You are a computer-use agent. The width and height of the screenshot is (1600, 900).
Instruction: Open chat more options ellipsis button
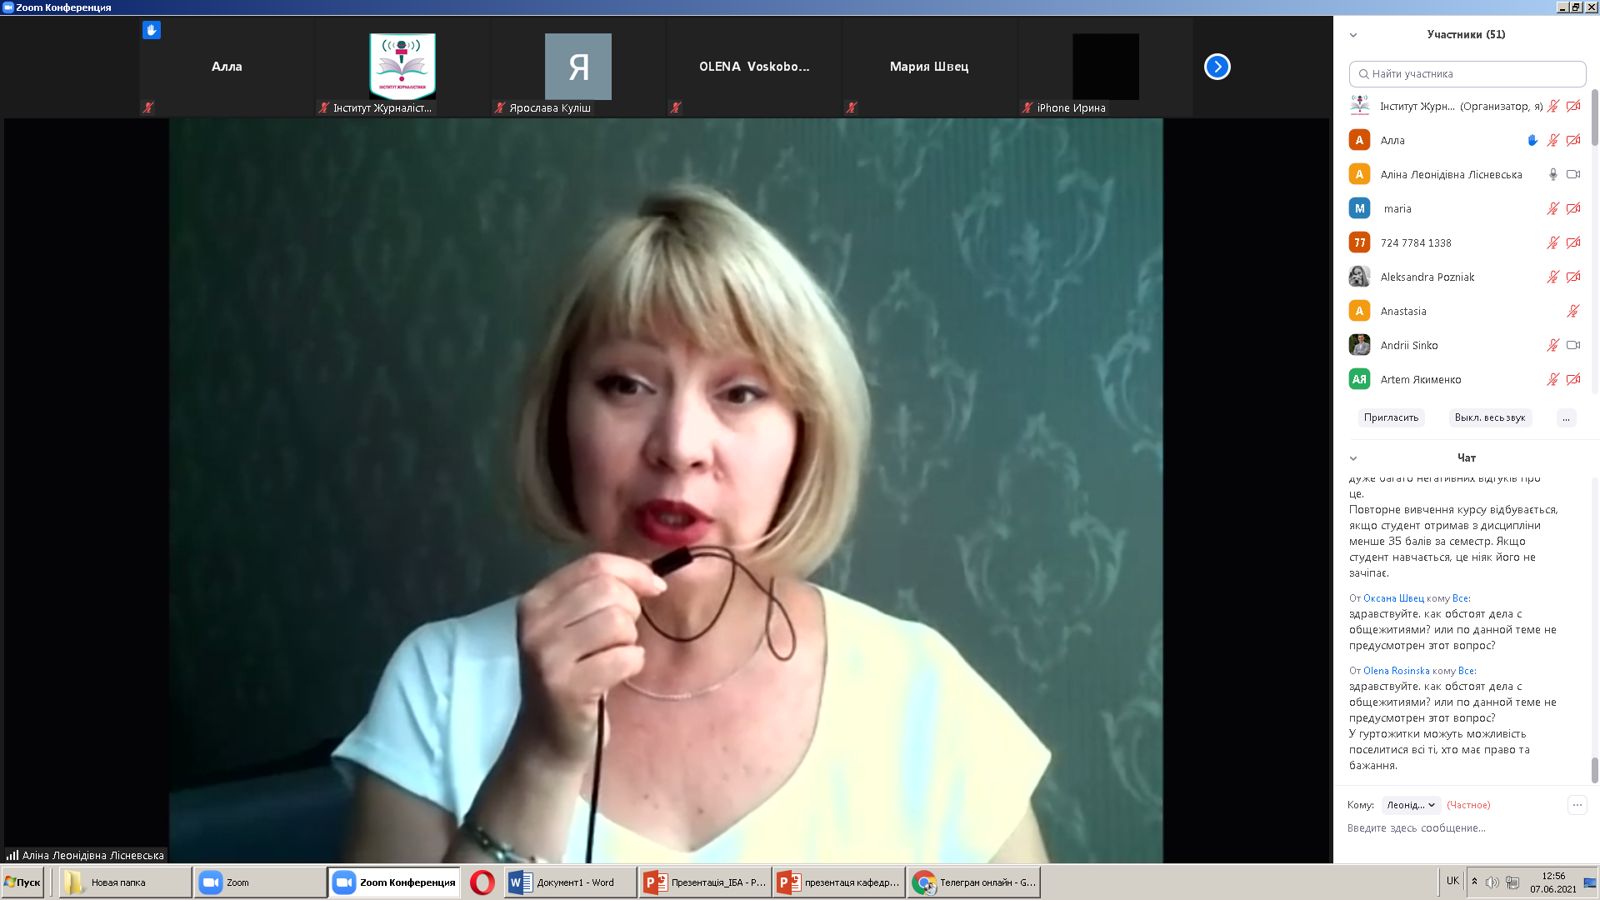point(1577,805)
